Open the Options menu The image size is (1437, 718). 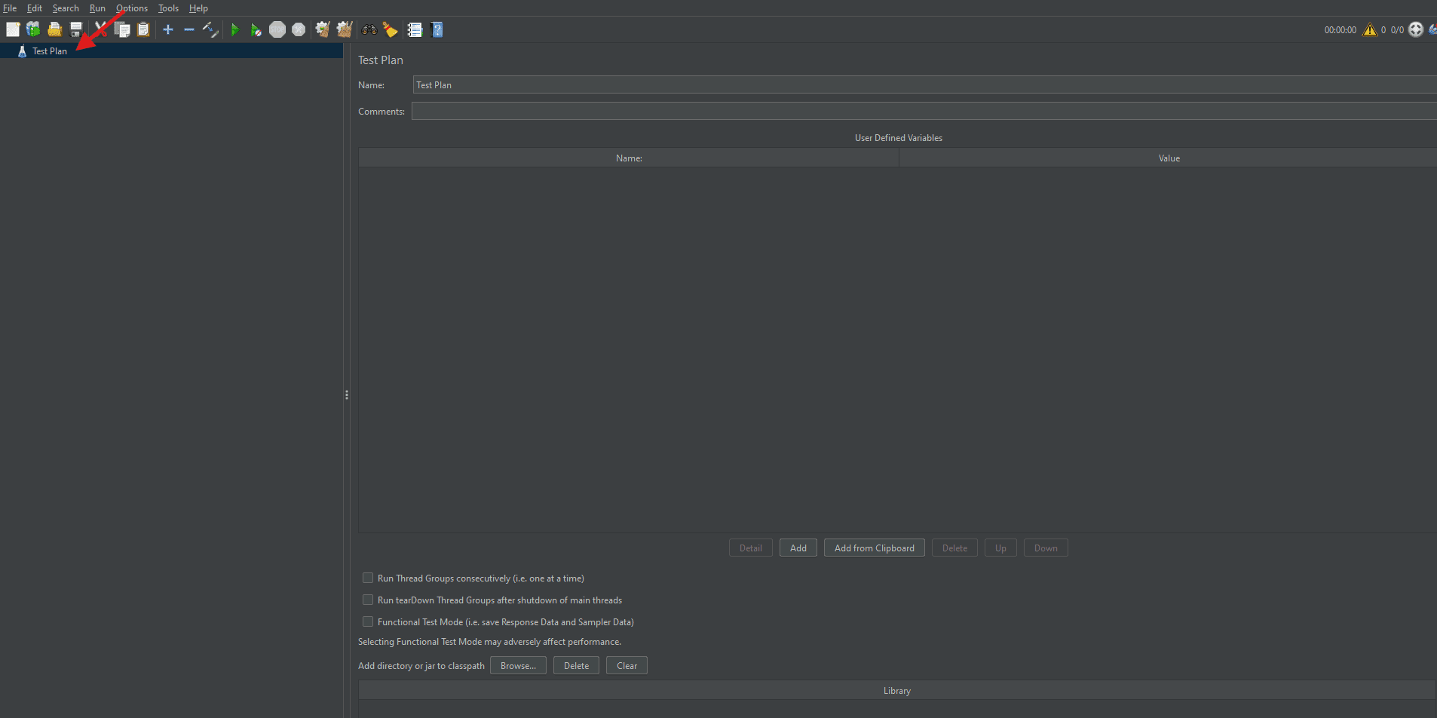click(x=132, y=8)
